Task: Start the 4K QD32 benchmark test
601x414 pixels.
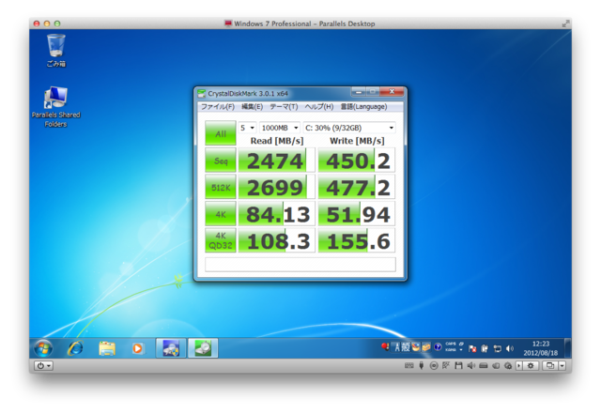Action: [x=221, y=240]
